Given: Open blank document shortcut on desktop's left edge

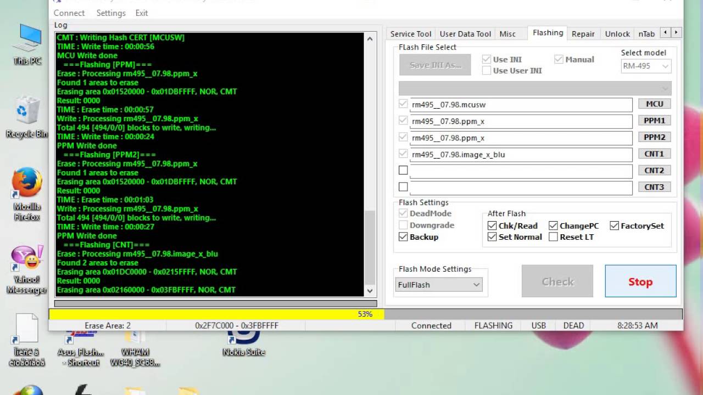Looking at the screenshot, I should coord(26,340).
